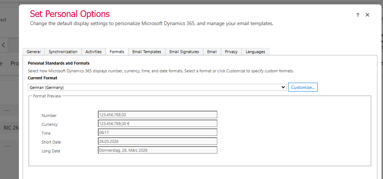
Task: Click the Currency preview field
Action: coord(158,124)
